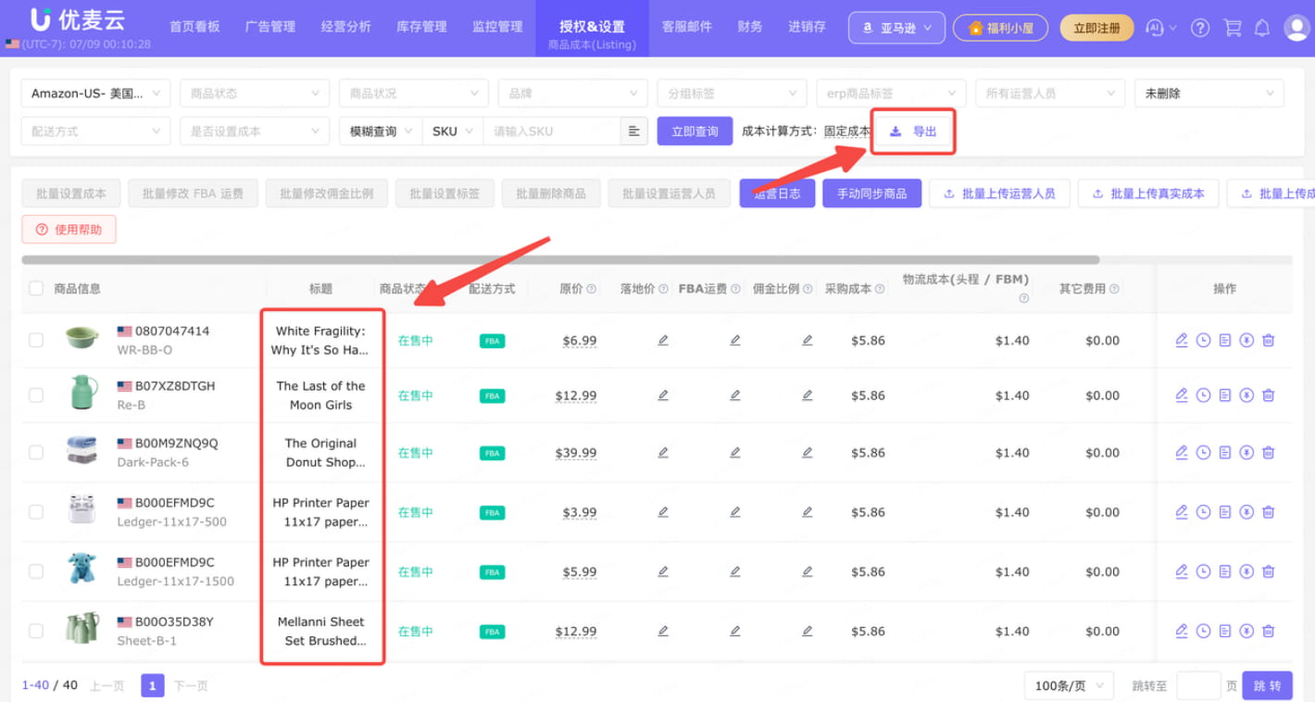Click delete trash icon for WR-BB-O row
The image size is (1315, 702).
click(x=1269, y=341)
